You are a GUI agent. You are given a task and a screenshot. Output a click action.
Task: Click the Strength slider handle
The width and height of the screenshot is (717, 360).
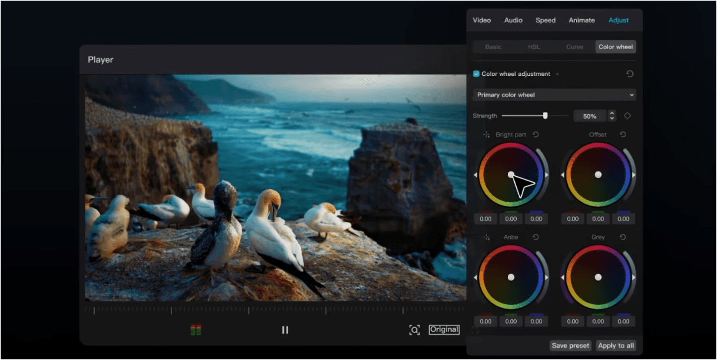pyautogui.click(x=545, y=116)
